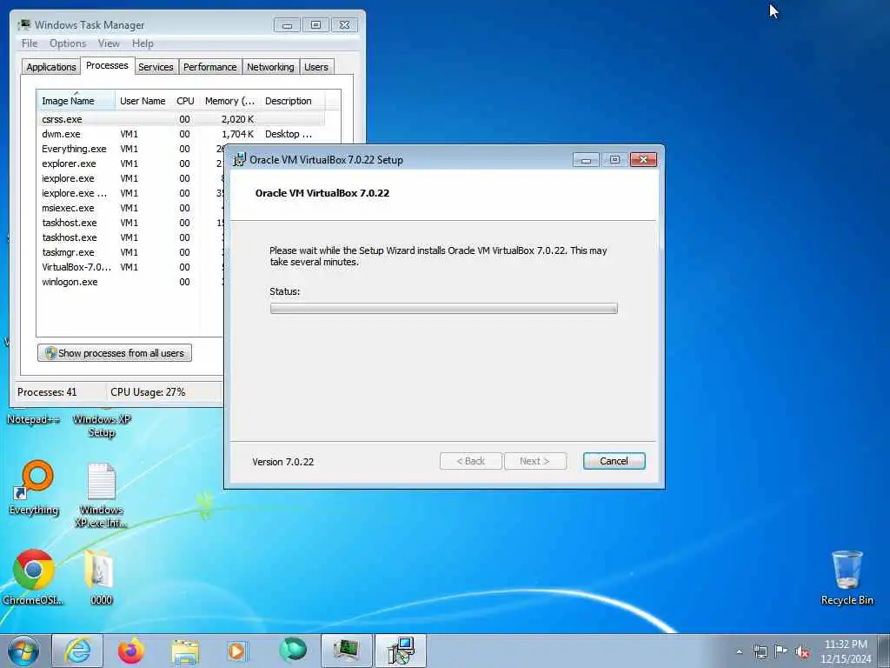Select the msiexec.exe process row

click(130, 208)
